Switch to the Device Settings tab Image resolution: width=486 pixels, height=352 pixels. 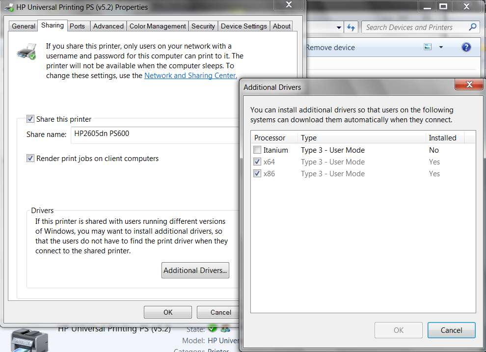(243, 27)
